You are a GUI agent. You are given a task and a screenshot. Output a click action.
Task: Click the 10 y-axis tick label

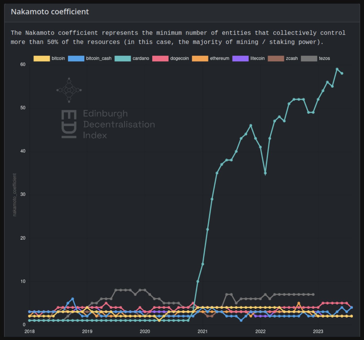23,281
